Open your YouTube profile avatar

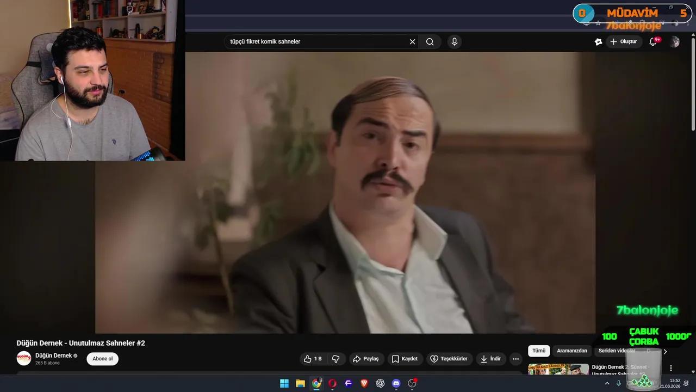tap(675, 41)
